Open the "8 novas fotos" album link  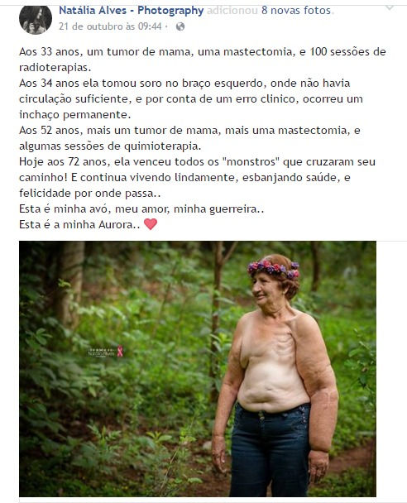tap(295, 11)
